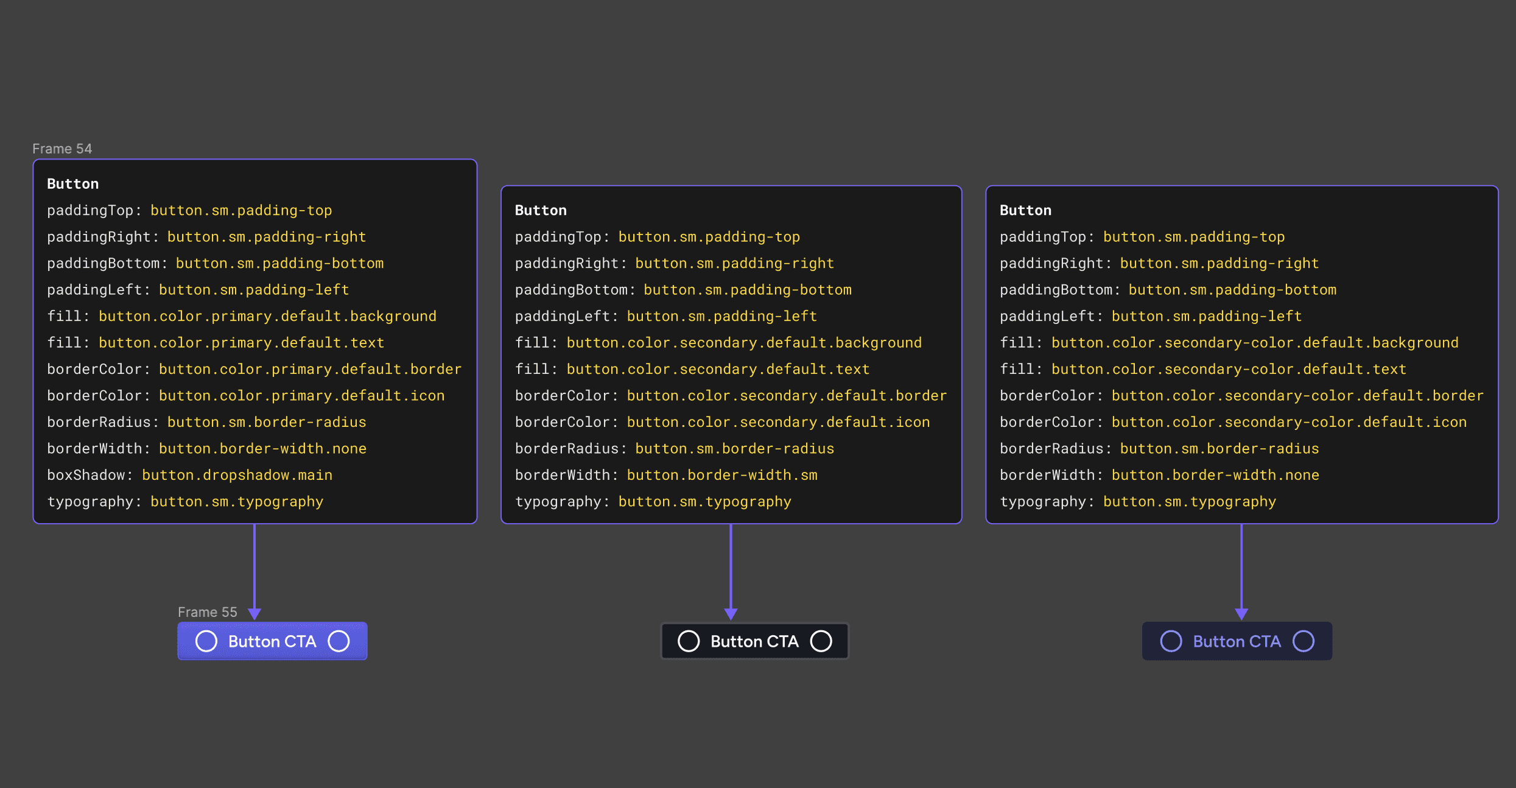1516x788 pixels.
Task: Select the Frame 54 label
Action: (x=62, y=149)
